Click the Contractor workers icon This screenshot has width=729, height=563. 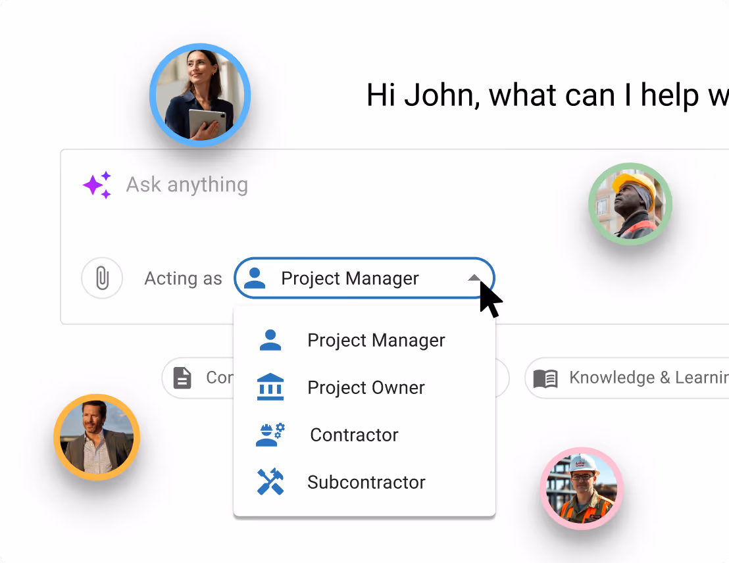coord(270,435)
